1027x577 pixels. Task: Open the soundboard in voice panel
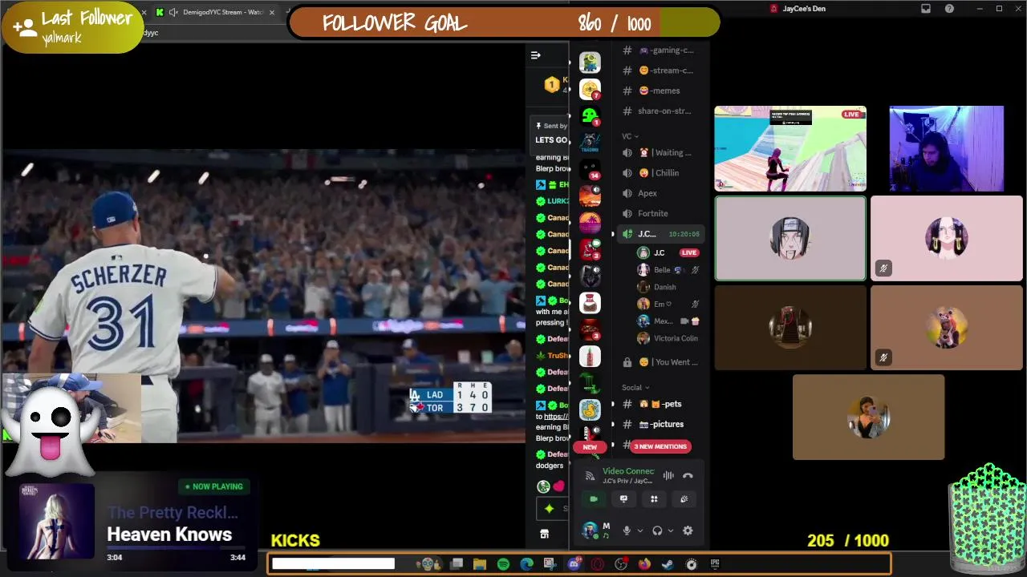click(x=684, y=499)
